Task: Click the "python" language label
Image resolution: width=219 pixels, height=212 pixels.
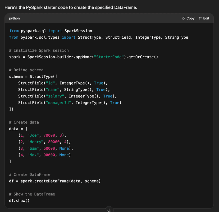Action: 14,18
